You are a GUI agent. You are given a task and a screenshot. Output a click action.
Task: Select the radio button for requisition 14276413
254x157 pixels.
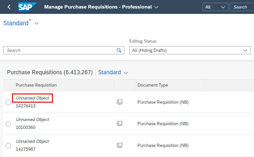click(8, 102)
